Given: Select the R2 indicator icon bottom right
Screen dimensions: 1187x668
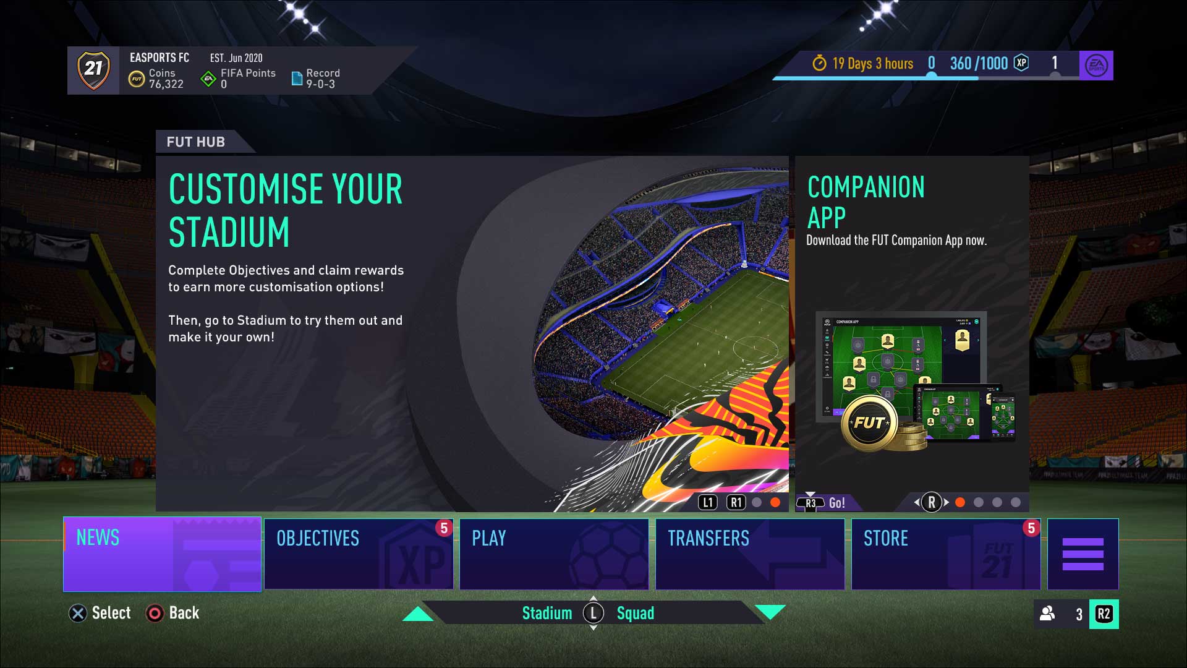Looking at the screenshot, I should click(x=1103, y=614).
